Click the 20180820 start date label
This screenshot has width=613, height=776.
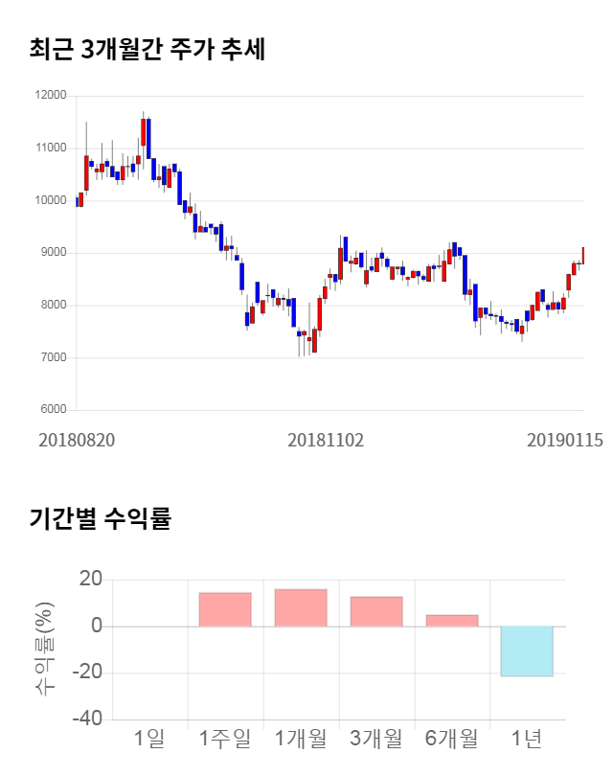[x=77, y=440]
